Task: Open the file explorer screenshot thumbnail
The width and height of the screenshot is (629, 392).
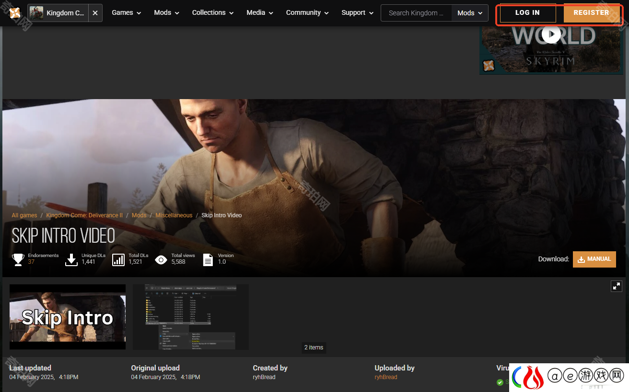Action: [191, 317]
